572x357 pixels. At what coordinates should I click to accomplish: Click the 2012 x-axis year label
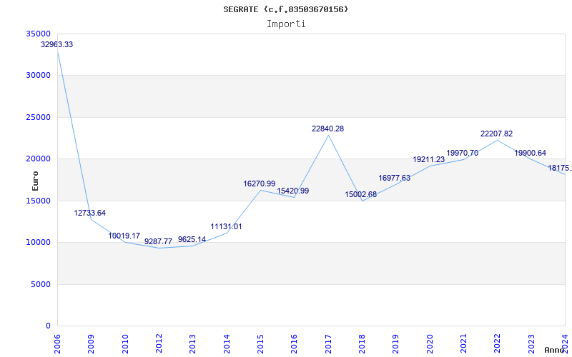point(159,344)
